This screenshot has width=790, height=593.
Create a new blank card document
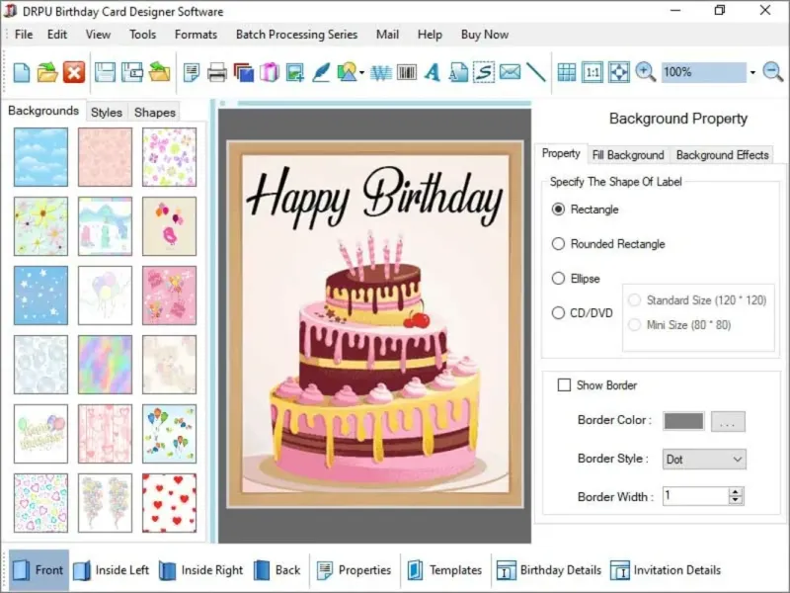click(21, 72)
